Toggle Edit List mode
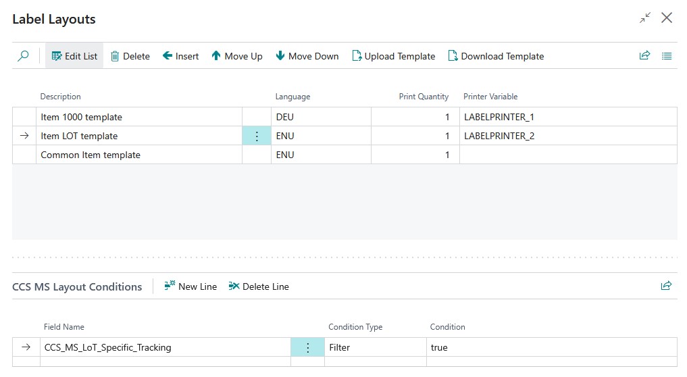Screen dimensions: 687x377 [74, 56]
